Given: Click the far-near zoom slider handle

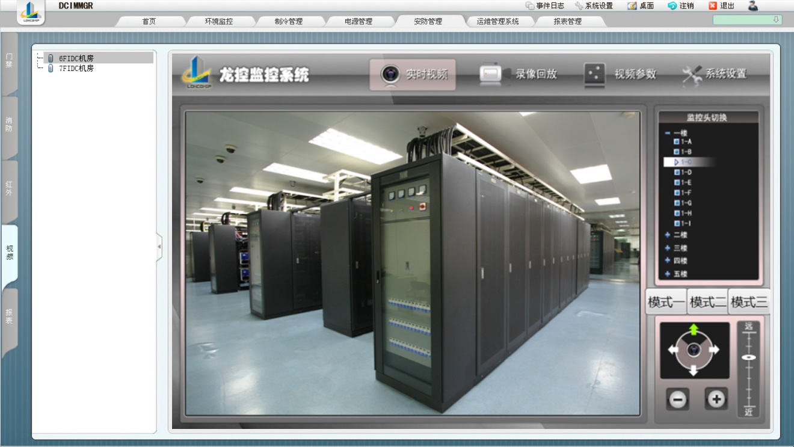Looking at the screenshot, I should [749, 357].
